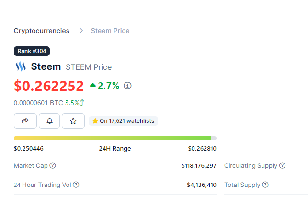Click the Rank #304 badge
This screenshot has height=208, width=308.
tap(32, 51)
